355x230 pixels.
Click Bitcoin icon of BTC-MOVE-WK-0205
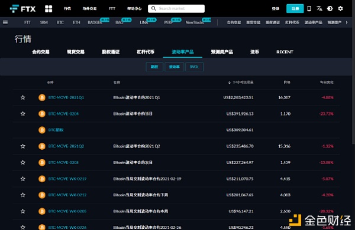click(41, 211)
